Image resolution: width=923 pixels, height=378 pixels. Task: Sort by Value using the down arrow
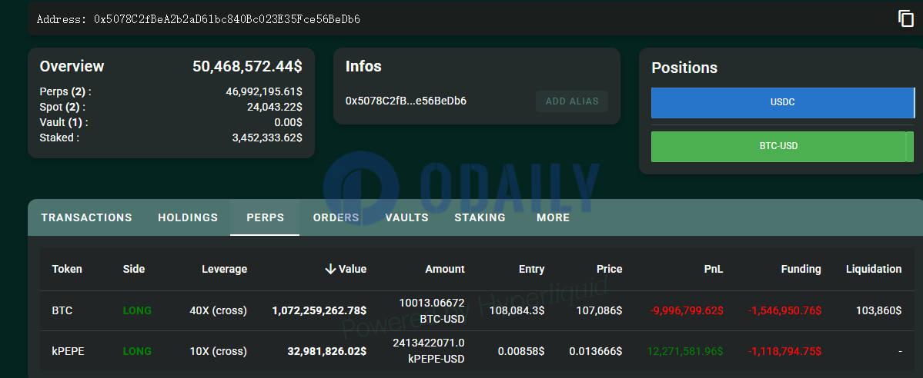pos(330,269)
